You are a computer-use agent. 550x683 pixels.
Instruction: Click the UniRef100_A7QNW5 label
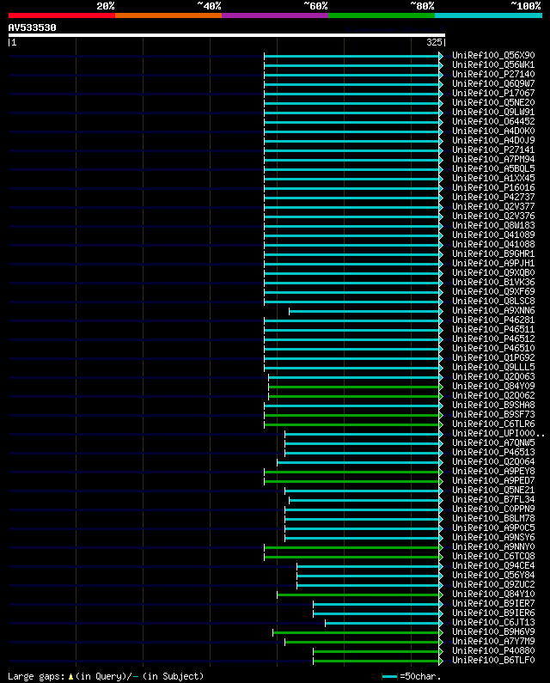tap(493, 443)
